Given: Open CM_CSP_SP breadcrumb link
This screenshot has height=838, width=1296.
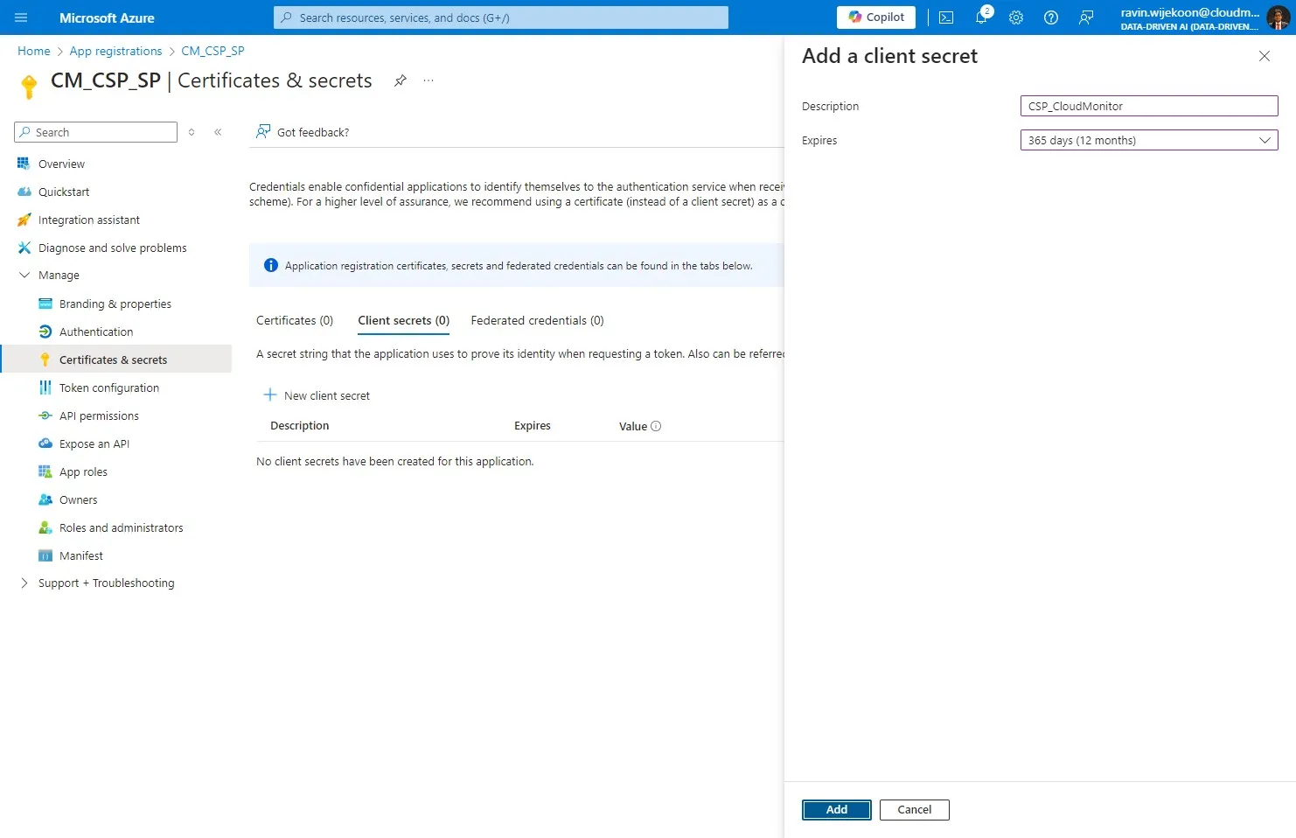Looking at the screenshot, I should [213, 51].
